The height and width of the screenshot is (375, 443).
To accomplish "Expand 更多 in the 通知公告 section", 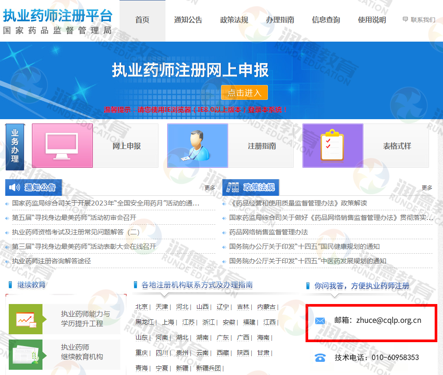I will click(x=210, y=188).
